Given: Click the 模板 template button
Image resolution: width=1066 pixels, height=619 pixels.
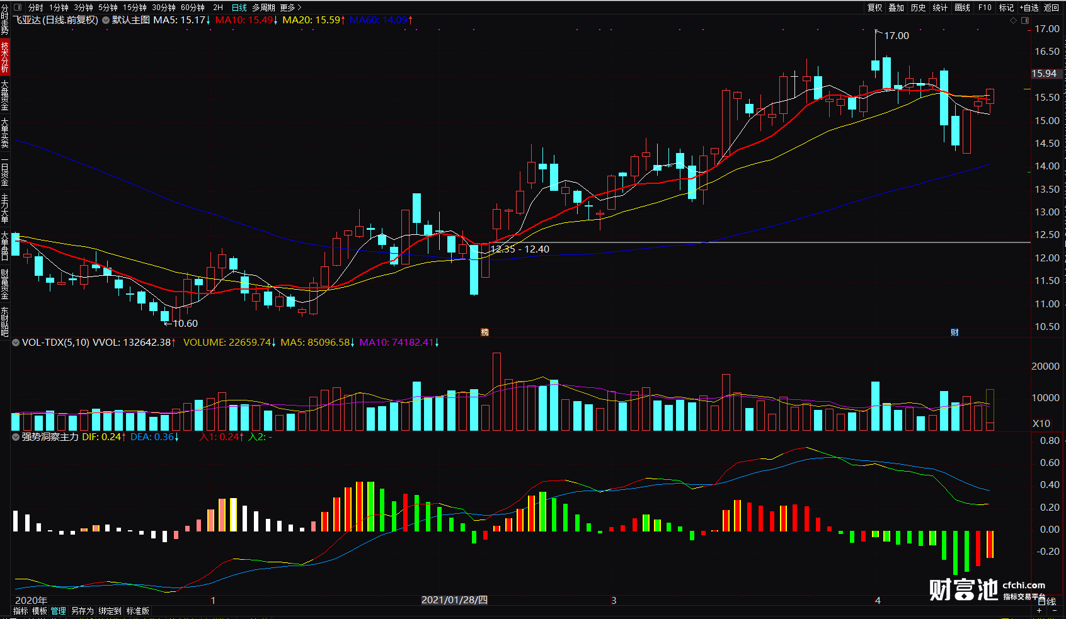Looking at the screenshot, I should pyautogui.click(x=39, y=611).
